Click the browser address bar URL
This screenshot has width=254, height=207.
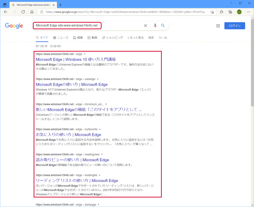coord(126,12)
